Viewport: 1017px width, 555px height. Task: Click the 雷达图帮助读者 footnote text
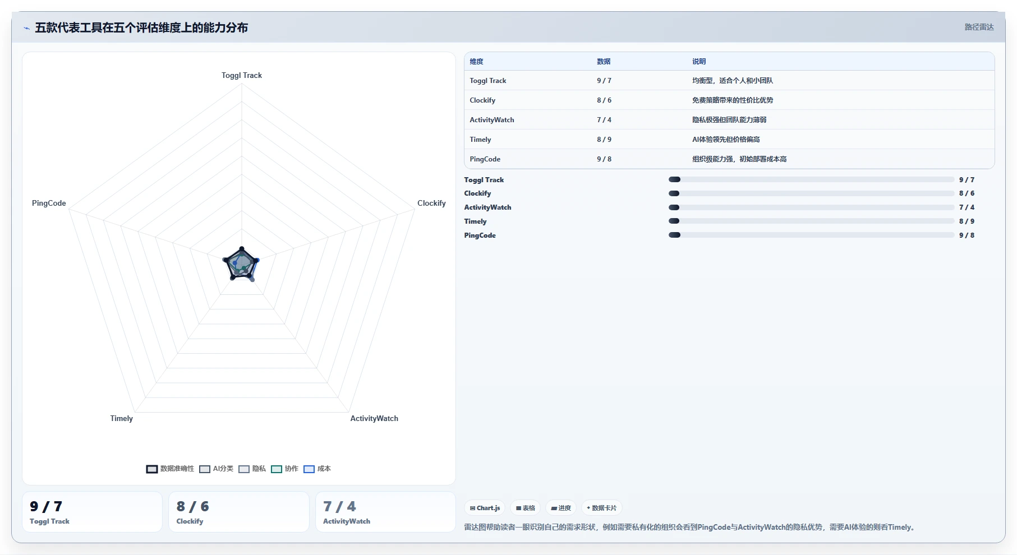pyautogui.click(x=691, y=527)
